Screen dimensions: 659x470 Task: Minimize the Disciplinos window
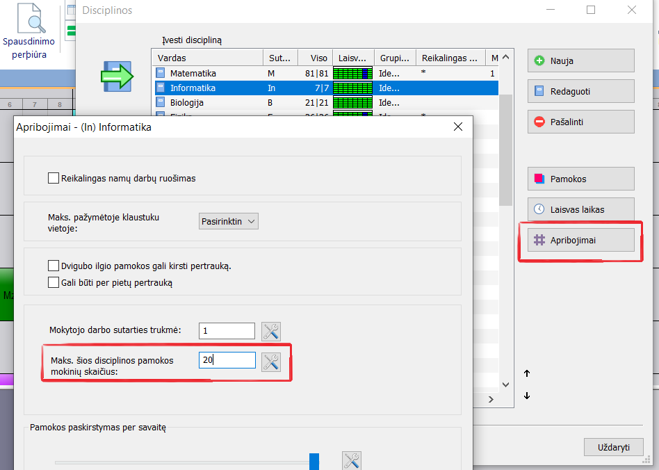coord(551,10)
